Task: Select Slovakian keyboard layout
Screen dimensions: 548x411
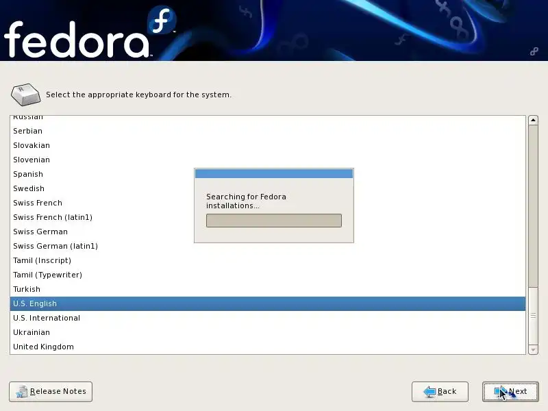Action: 268,145
